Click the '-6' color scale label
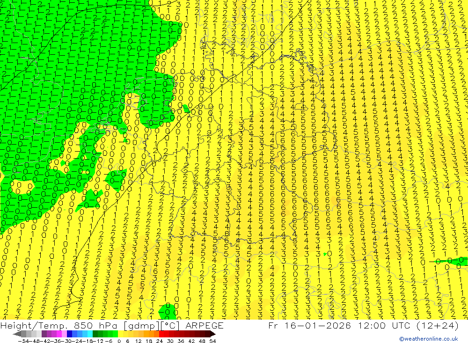This screenshot has height=343, width=468. (x=109, y=341)
